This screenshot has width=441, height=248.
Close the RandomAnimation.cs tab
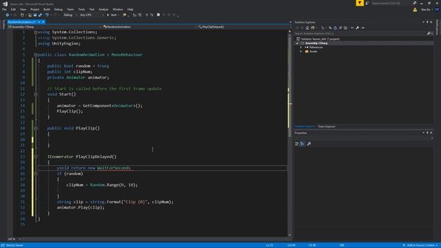pyautogui.click(x=43, y=22)
